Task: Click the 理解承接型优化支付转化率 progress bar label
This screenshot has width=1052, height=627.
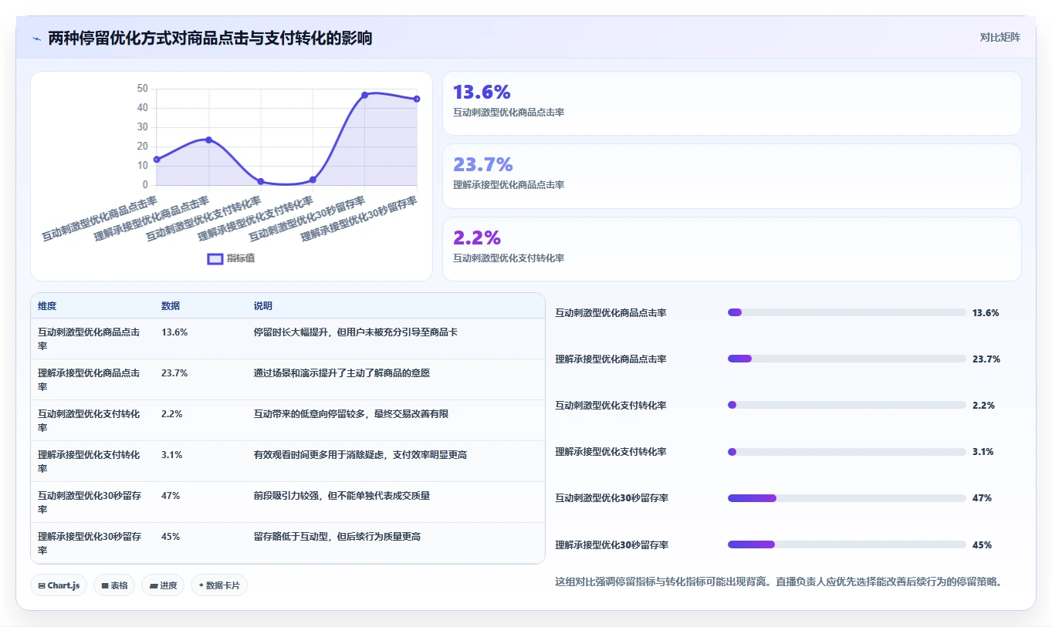Action: (x=611, y=452)
